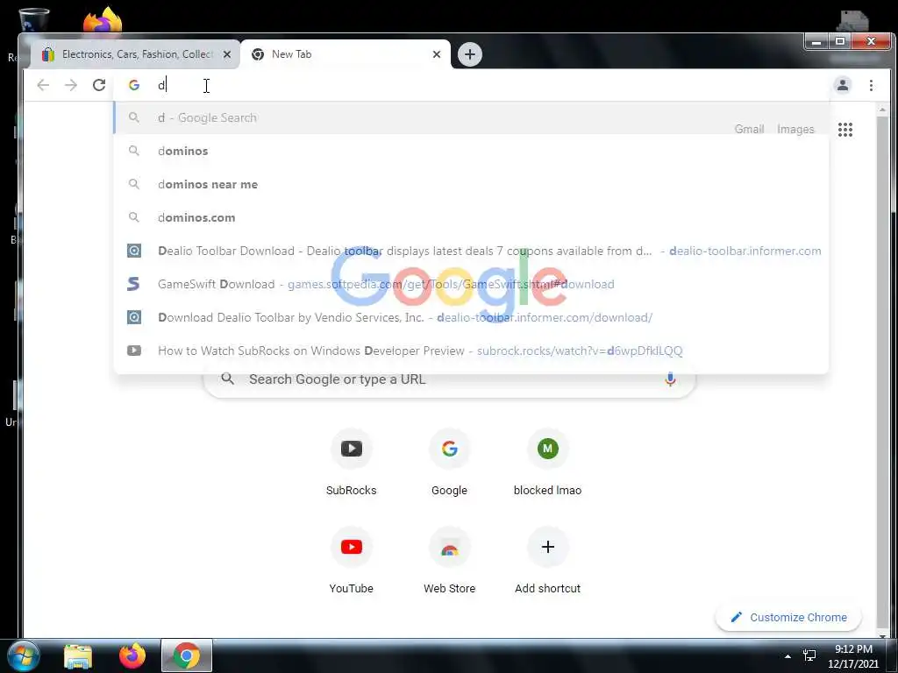Click the voice search microphone icon
This screenshot has width=898, height=673.
click(x=670, y=379)
